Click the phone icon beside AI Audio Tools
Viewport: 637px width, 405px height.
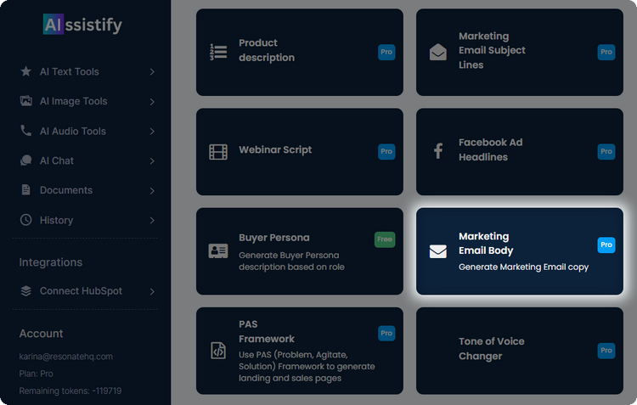pyautogui.click(x=25, y=131)
